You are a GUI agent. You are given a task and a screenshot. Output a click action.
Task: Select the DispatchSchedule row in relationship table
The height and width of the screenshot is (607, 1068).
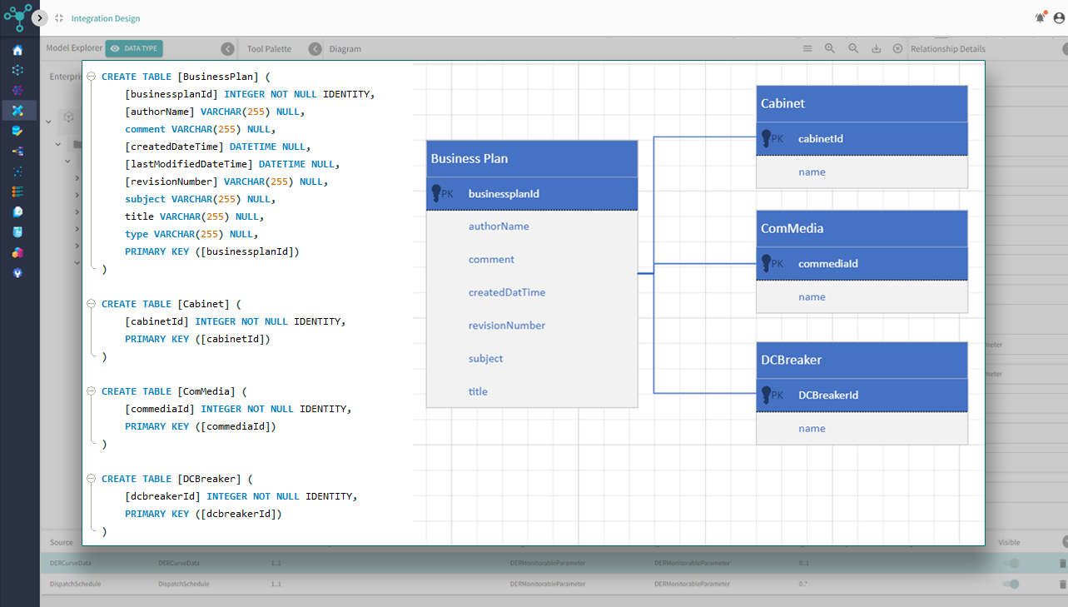click(75, 584)
